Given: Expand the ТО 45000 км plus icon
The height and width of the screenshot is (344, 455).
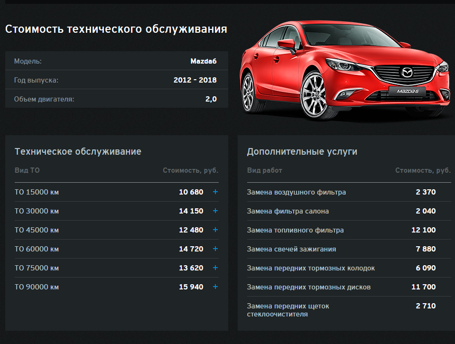Looking at the screenshot, I should click(215, 230).
